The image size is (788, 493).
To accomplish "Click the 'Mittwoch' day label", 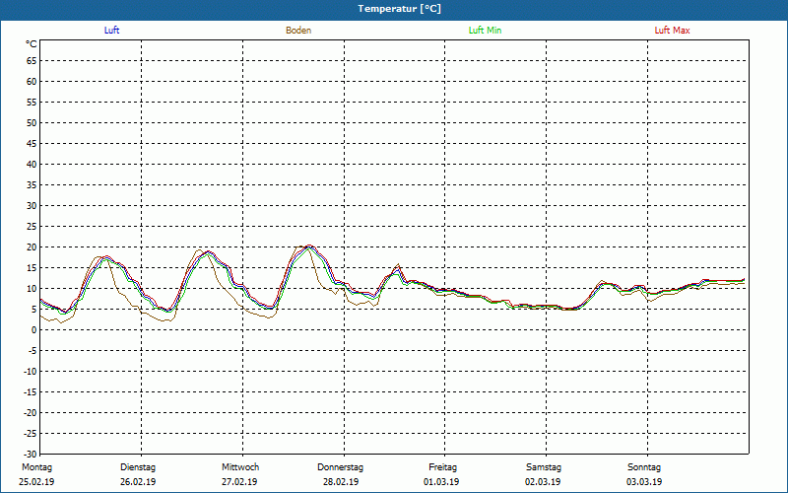I will pyautogui.click(x=240, y=467).
